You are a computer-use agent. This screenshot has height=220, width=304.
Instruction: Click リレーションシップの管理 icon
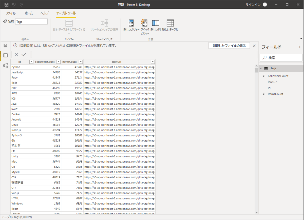click(x=104, y=23)
